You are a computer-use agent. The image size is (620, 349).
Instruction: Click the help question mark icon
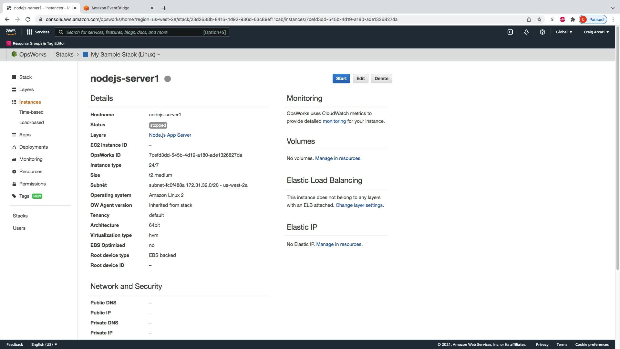click(542, 32)
